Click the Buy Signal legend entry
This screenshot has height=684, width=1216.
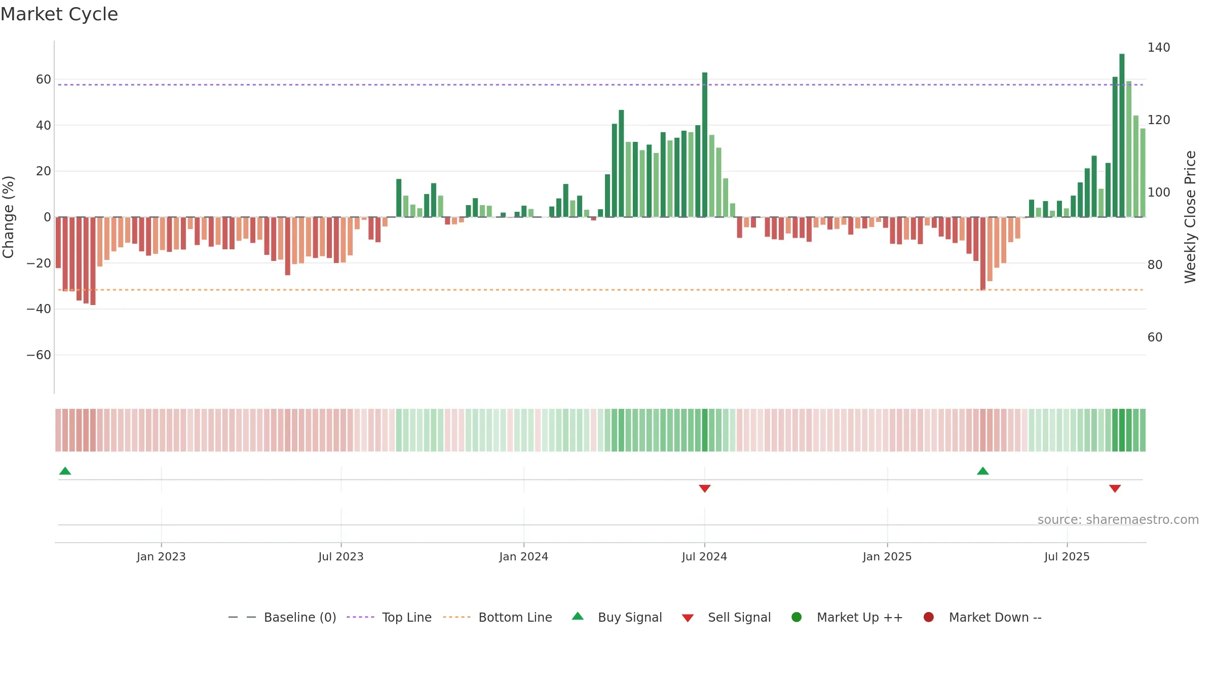tap(617, 617)
